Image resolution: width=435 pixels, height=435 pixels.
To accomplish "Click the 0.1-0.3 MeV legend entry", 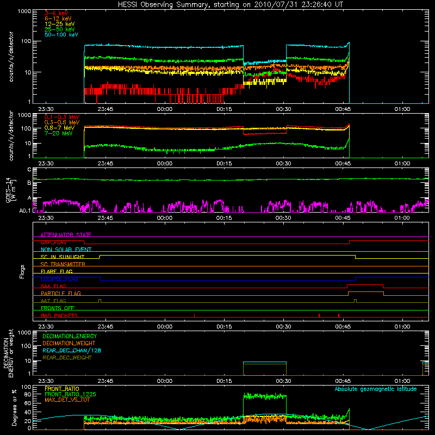I will [62, 117].
